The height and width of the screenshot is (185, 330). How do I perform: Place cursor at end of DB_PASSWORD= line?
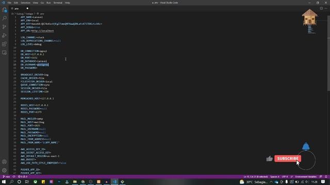pyautogui.click(x=38, y=68)
